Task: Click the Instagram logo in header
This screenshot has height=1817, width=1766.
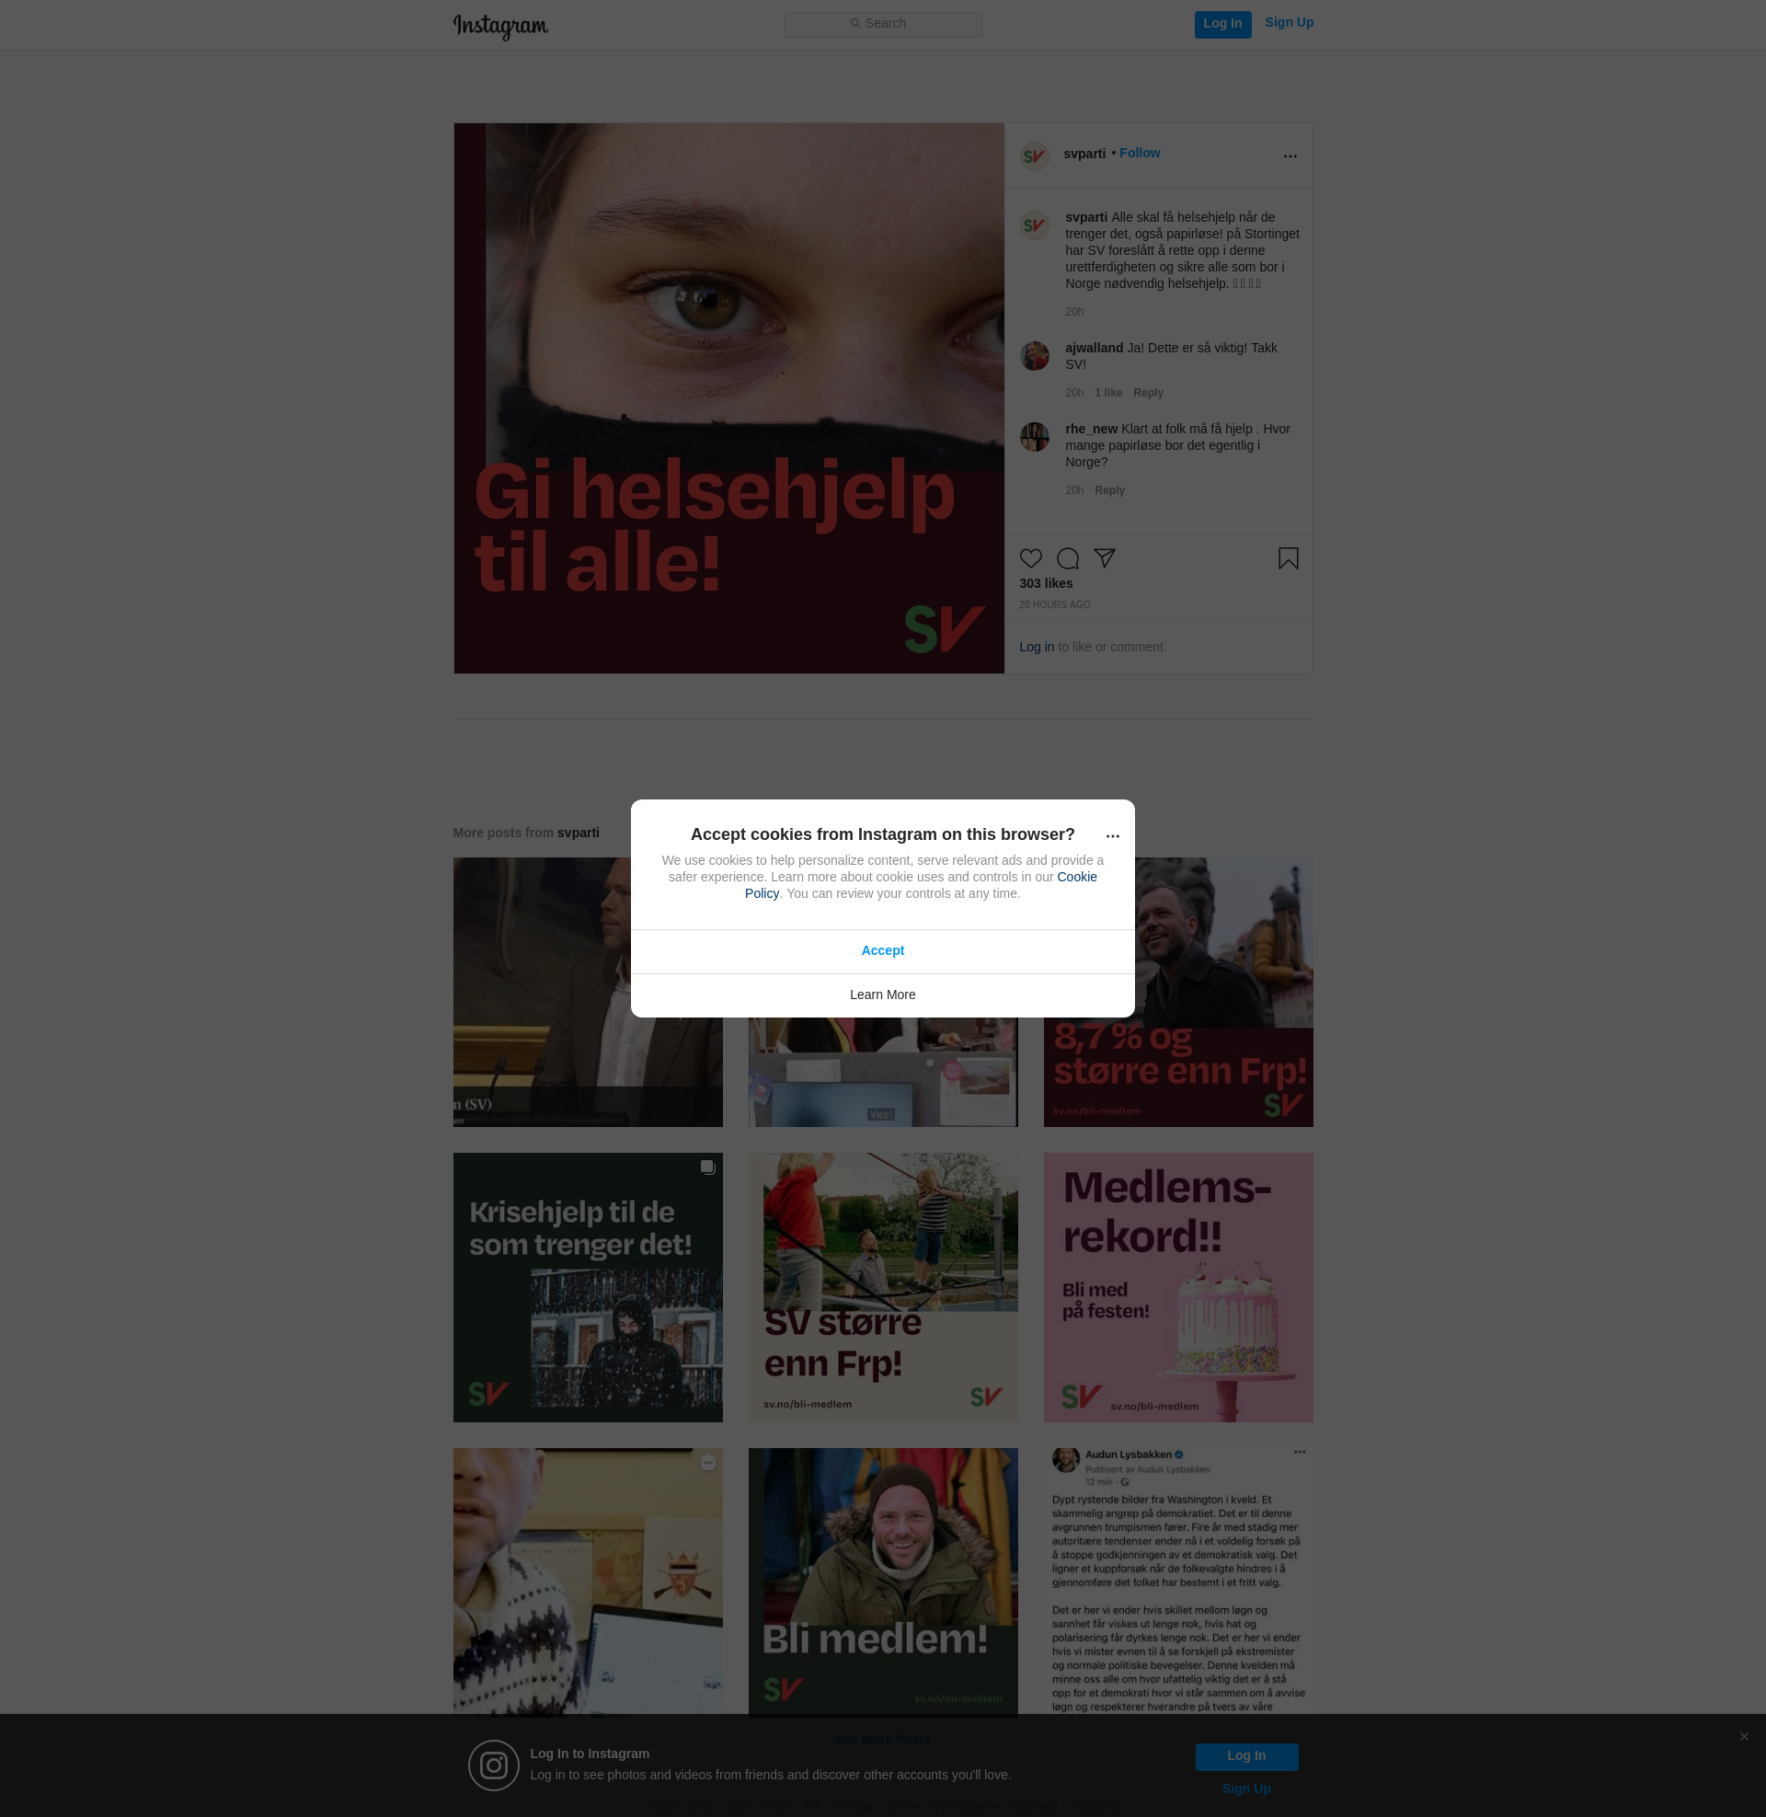Action: [x=500, y=26]
